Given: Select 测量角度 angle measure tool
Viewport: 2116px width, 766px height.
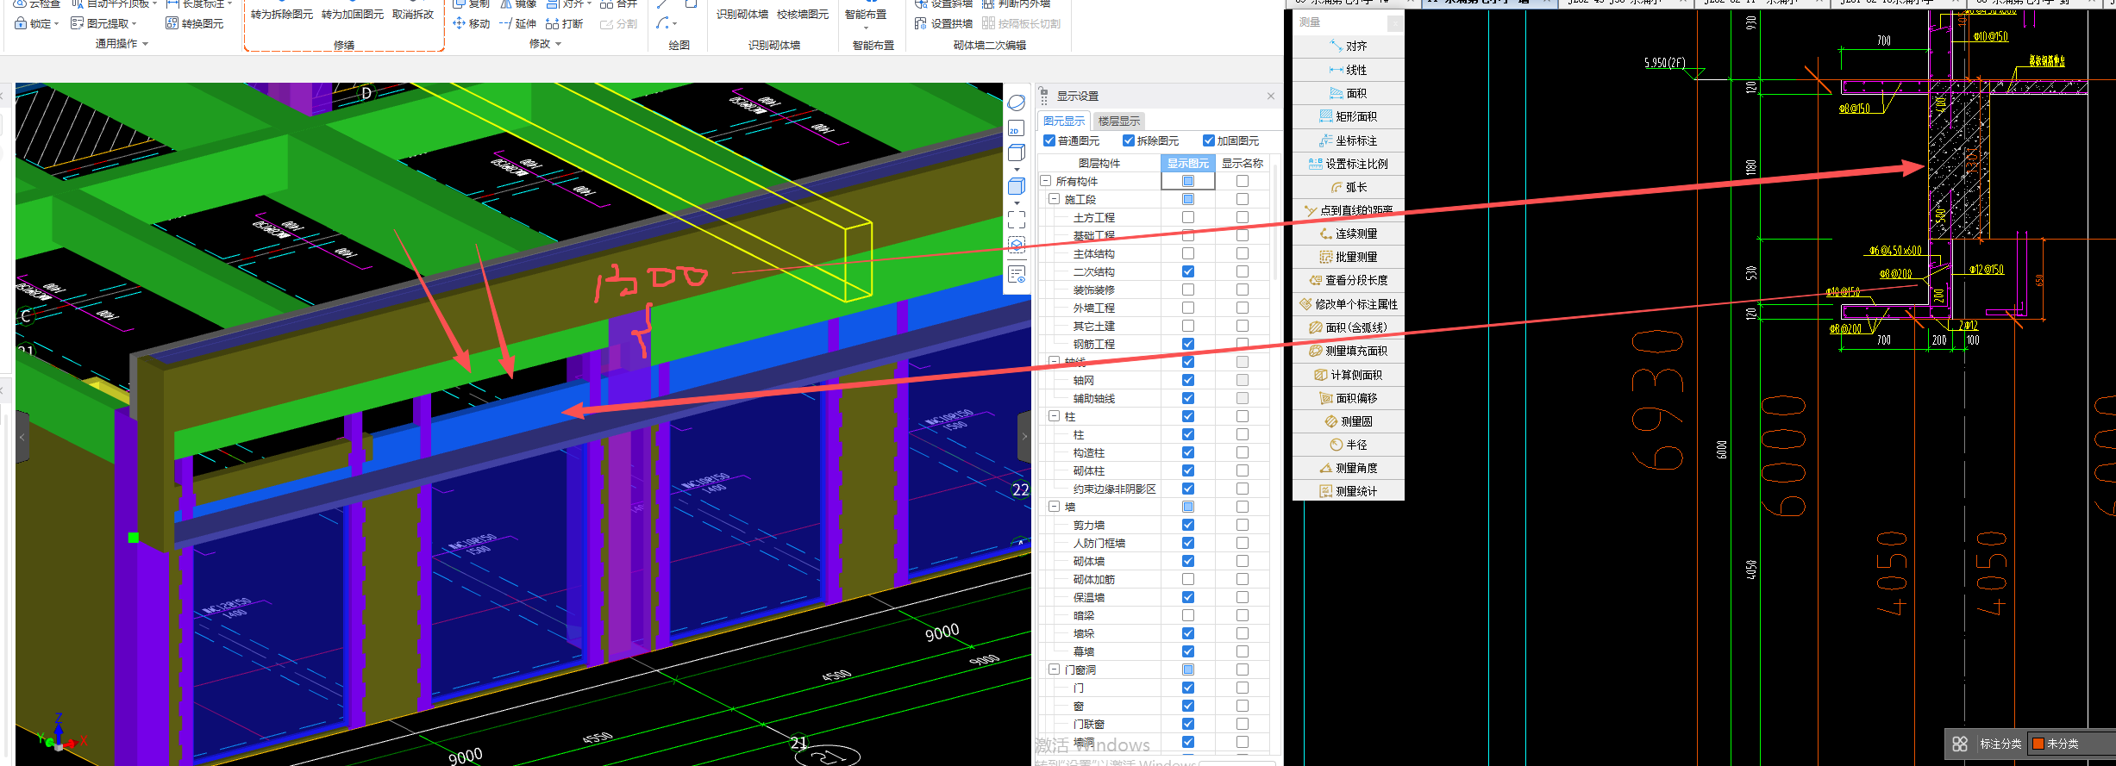Looking at the screenshot, I should (x=1349, y=468).
